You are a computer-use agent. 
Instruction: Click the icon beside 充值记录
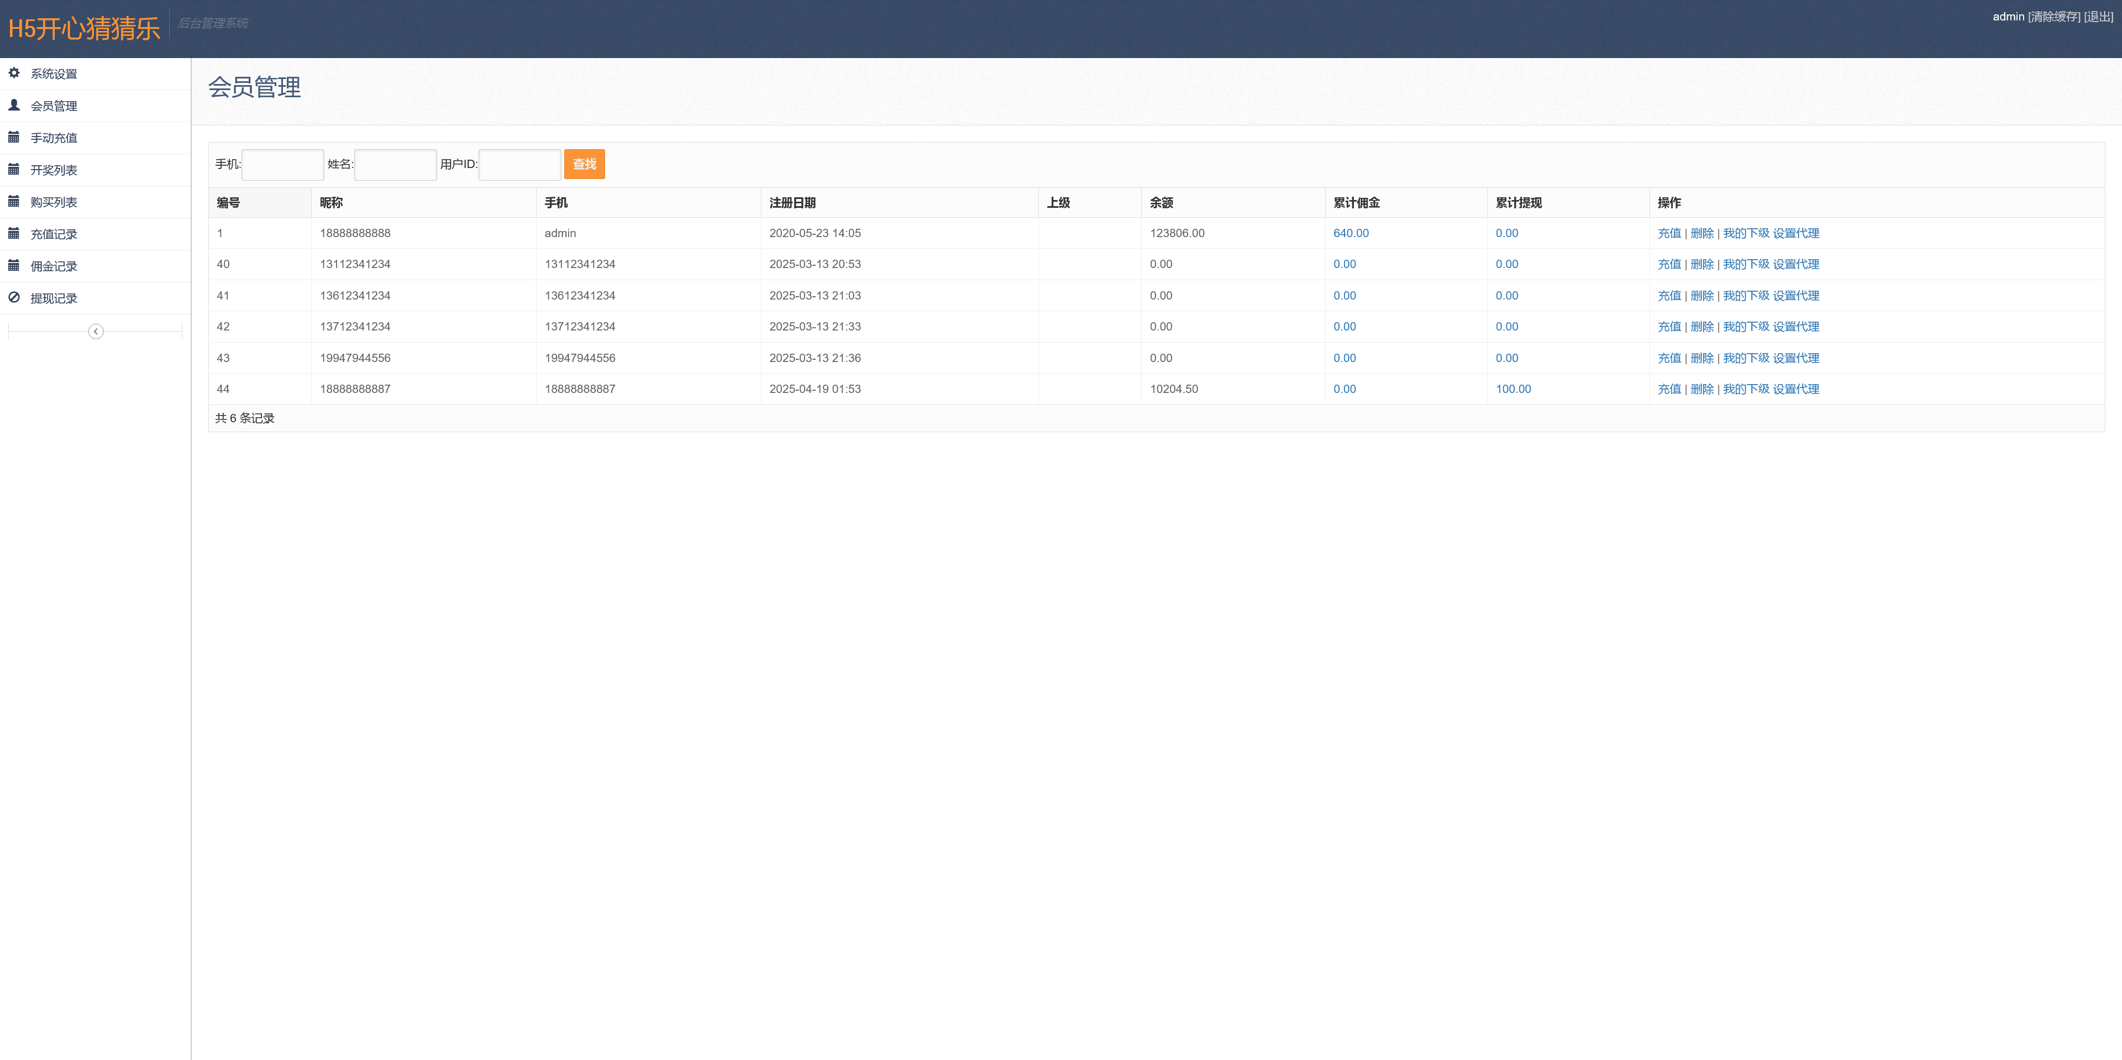[14, 234]
